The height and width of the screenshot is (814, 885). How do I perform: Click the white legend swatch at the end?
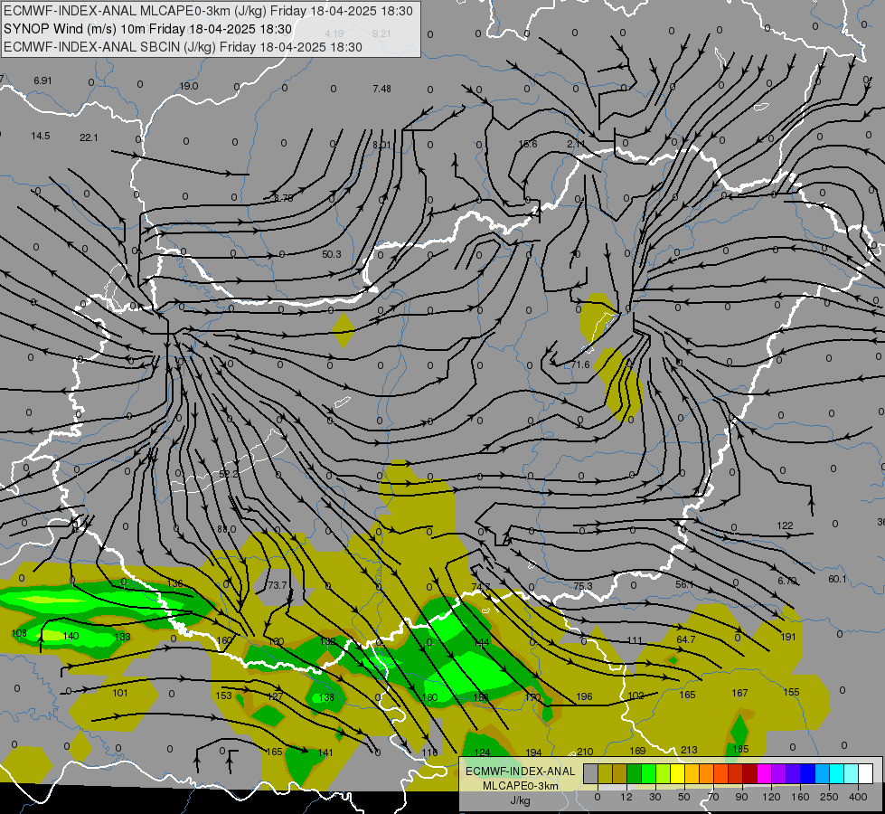[x=865, y=773]
